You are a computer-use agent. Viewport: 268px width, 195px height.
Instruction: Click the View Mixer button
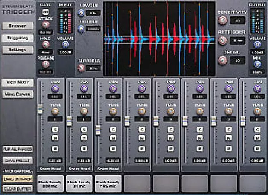pyautogui.click(x=17, y=82)
